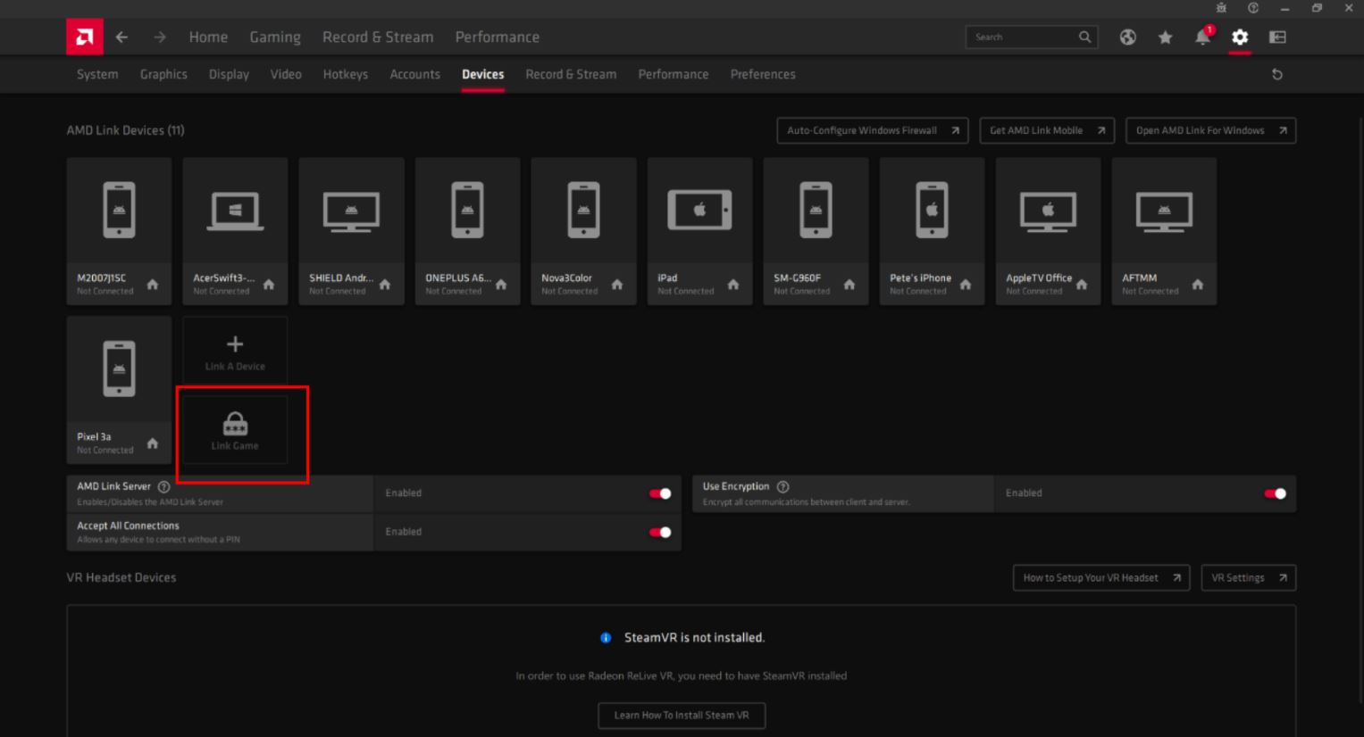Select the SHIELD Android TV device icon
1364x737 pixels.
(x=351, y=212)
